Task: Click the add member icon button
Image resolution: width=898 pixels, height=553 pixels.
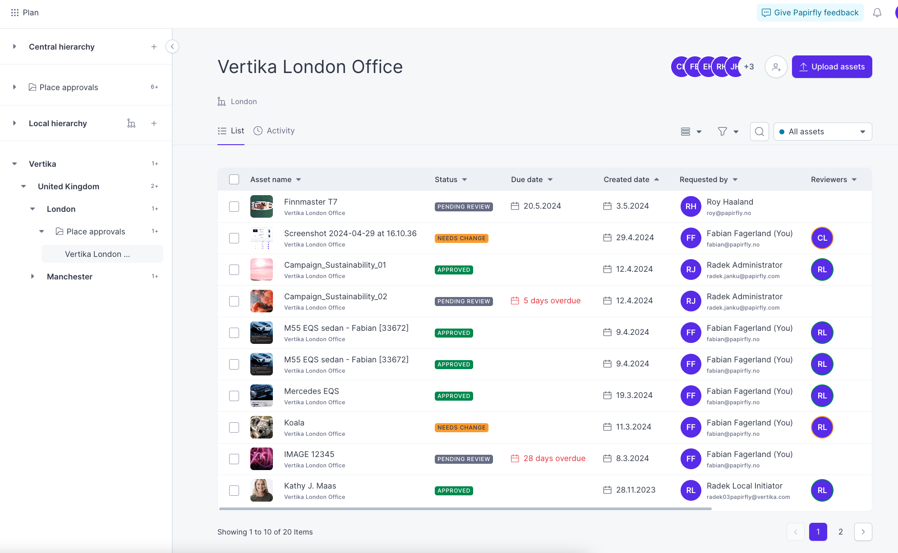Action: (x=776, y=67)
